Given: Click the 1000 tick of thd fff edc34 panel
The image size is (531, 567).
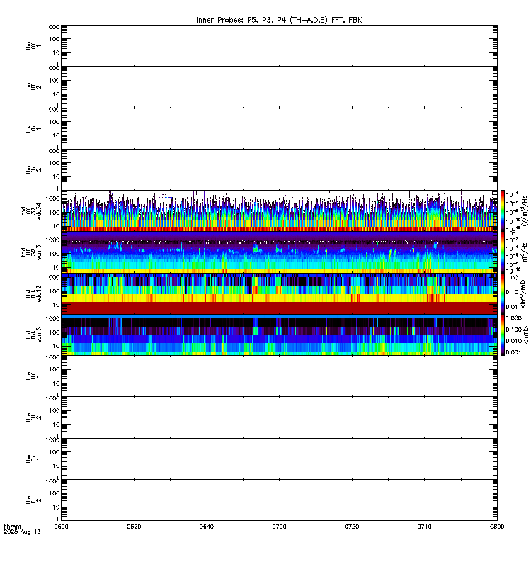Looking at the screenshot, I should coord(52,198).
